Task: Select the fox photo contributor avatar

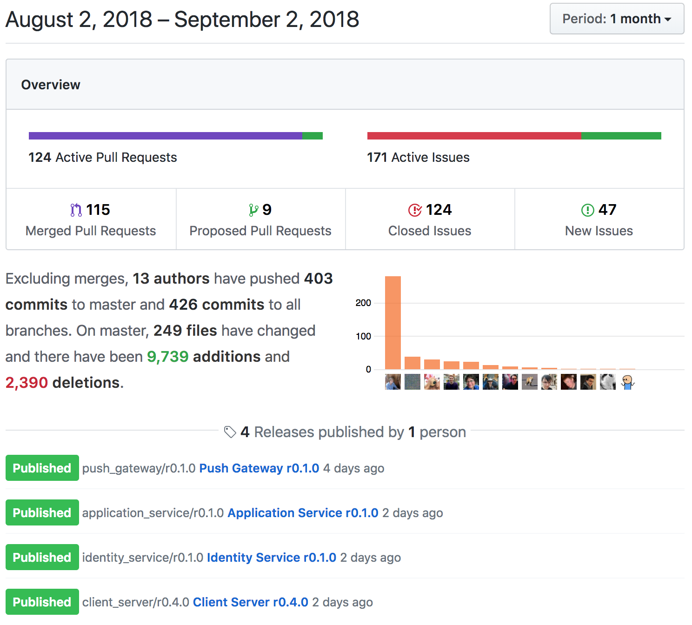Action: pos(530,382)
